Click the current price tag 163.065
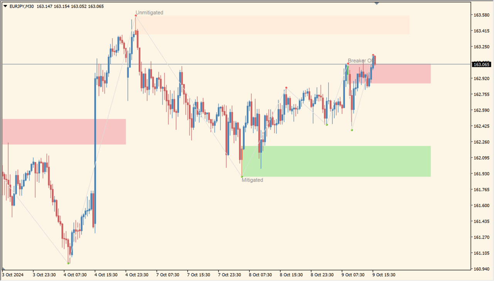 point(481,64)
